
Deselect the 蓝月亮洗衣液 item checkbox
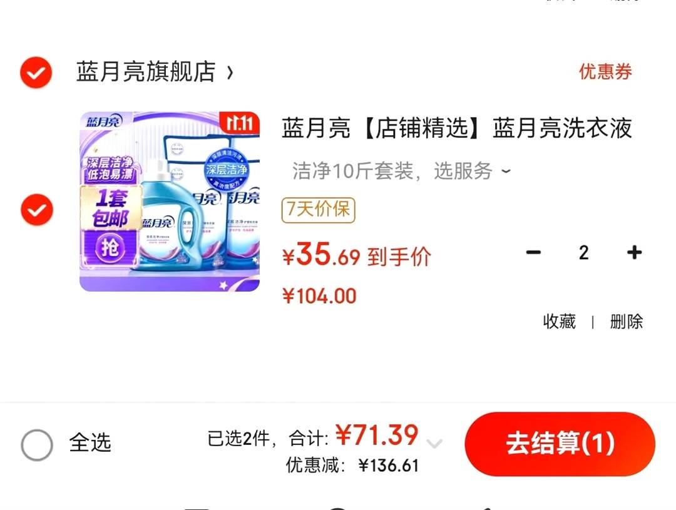pyautogui.click(x=37, y=210)
